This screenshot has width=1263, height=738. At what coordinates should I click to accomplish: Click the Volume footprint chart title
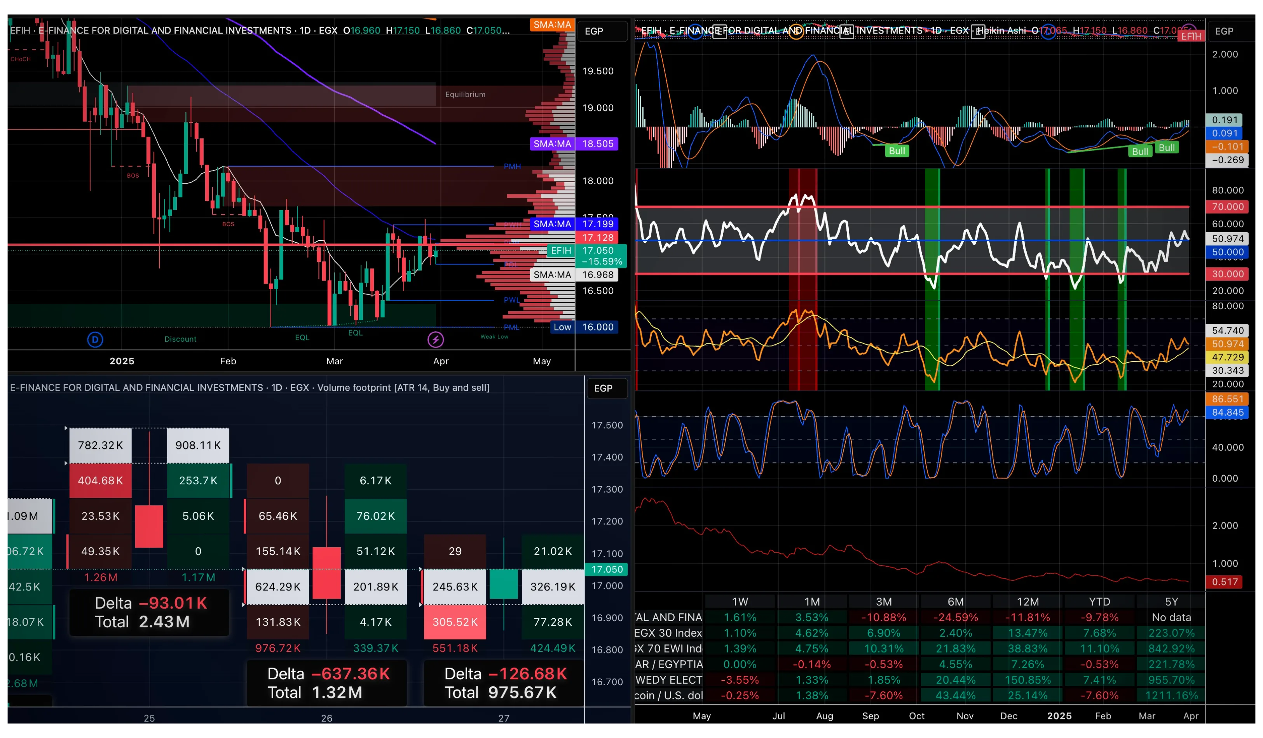249,388
